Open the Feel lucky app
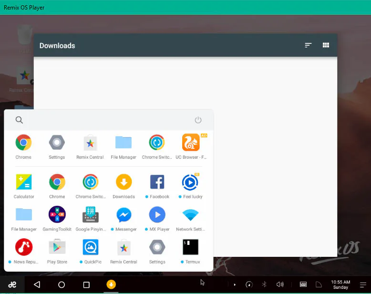 click(x=190, y=182)
